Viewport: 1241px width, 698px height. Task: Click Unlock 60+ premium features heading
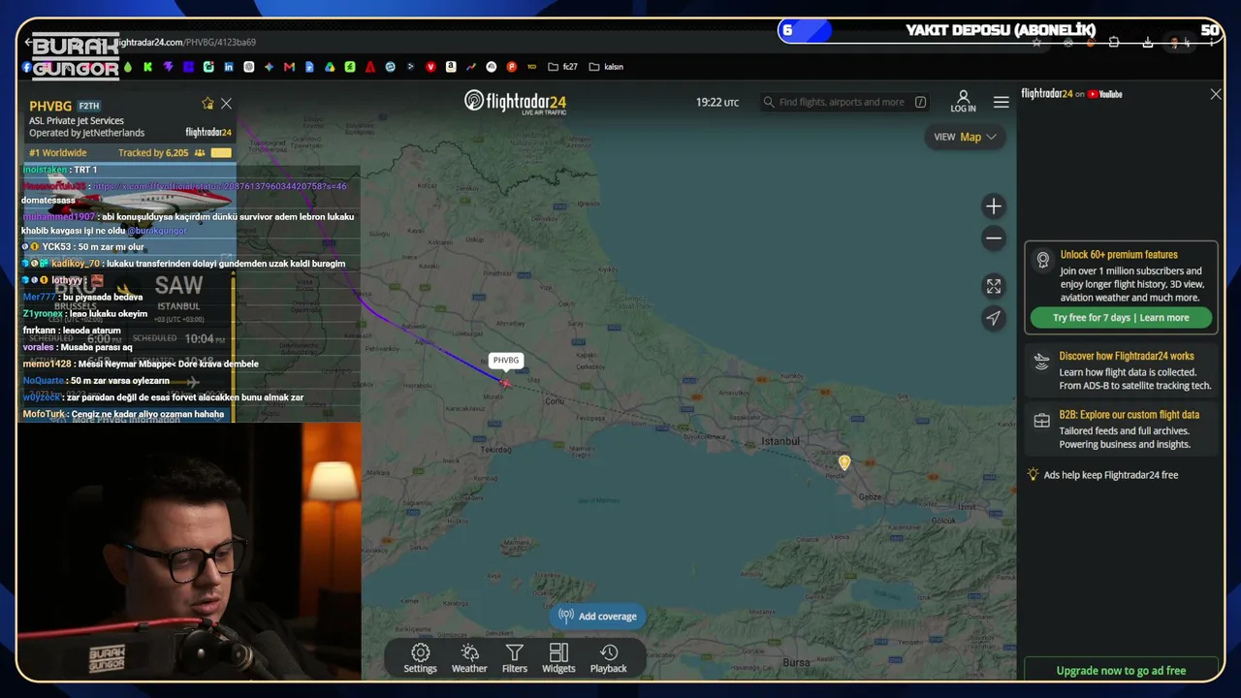click(x=1119, y=255)
